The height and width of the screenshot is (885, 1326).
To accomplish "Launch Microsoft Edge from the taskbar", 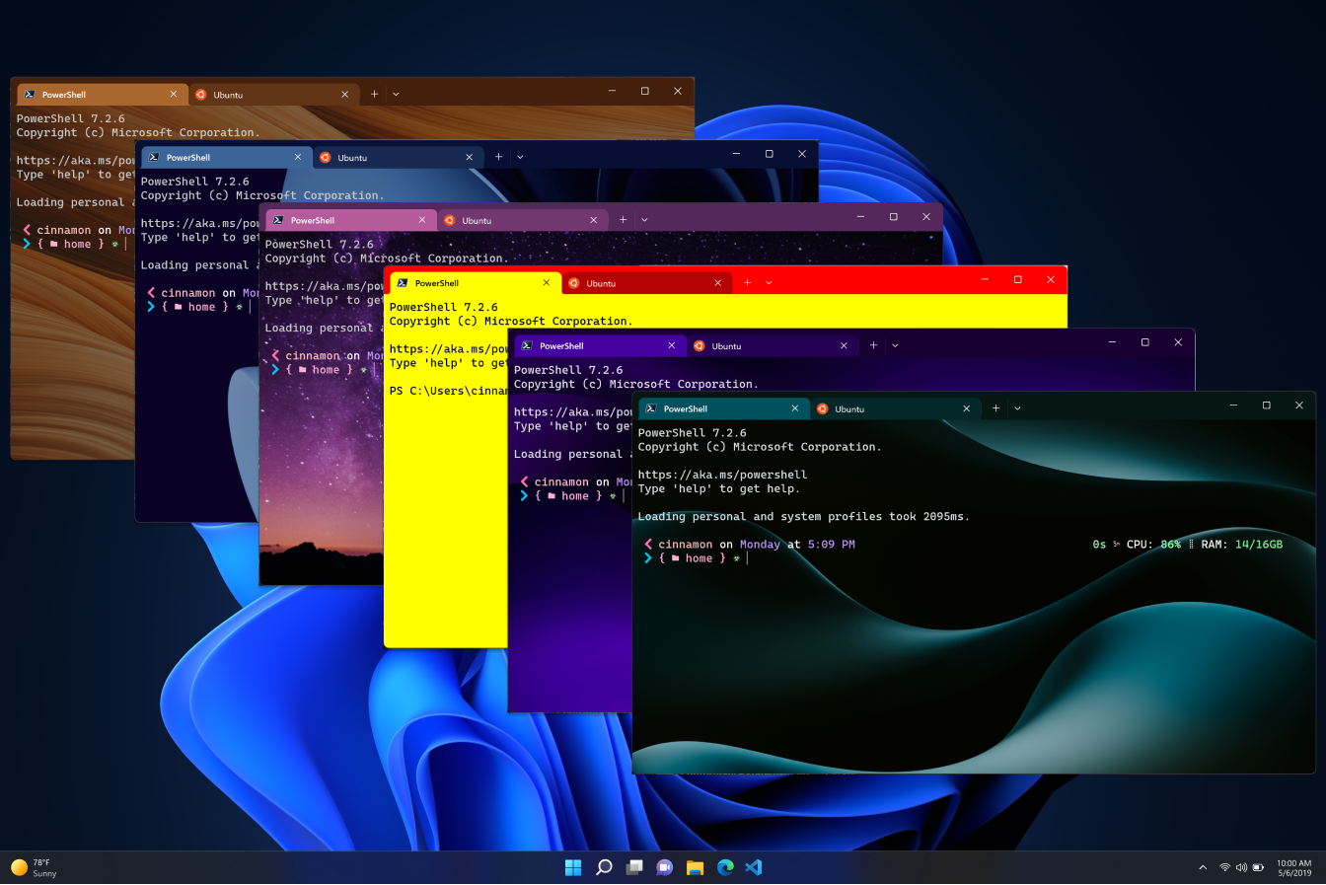I will 724,867.
